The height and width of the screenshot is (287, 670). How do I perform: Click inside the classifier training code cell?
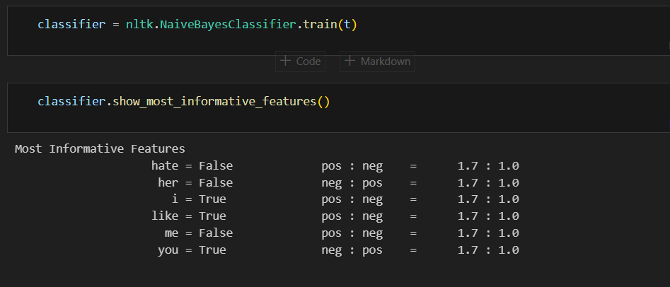click(x=338, y=31)
